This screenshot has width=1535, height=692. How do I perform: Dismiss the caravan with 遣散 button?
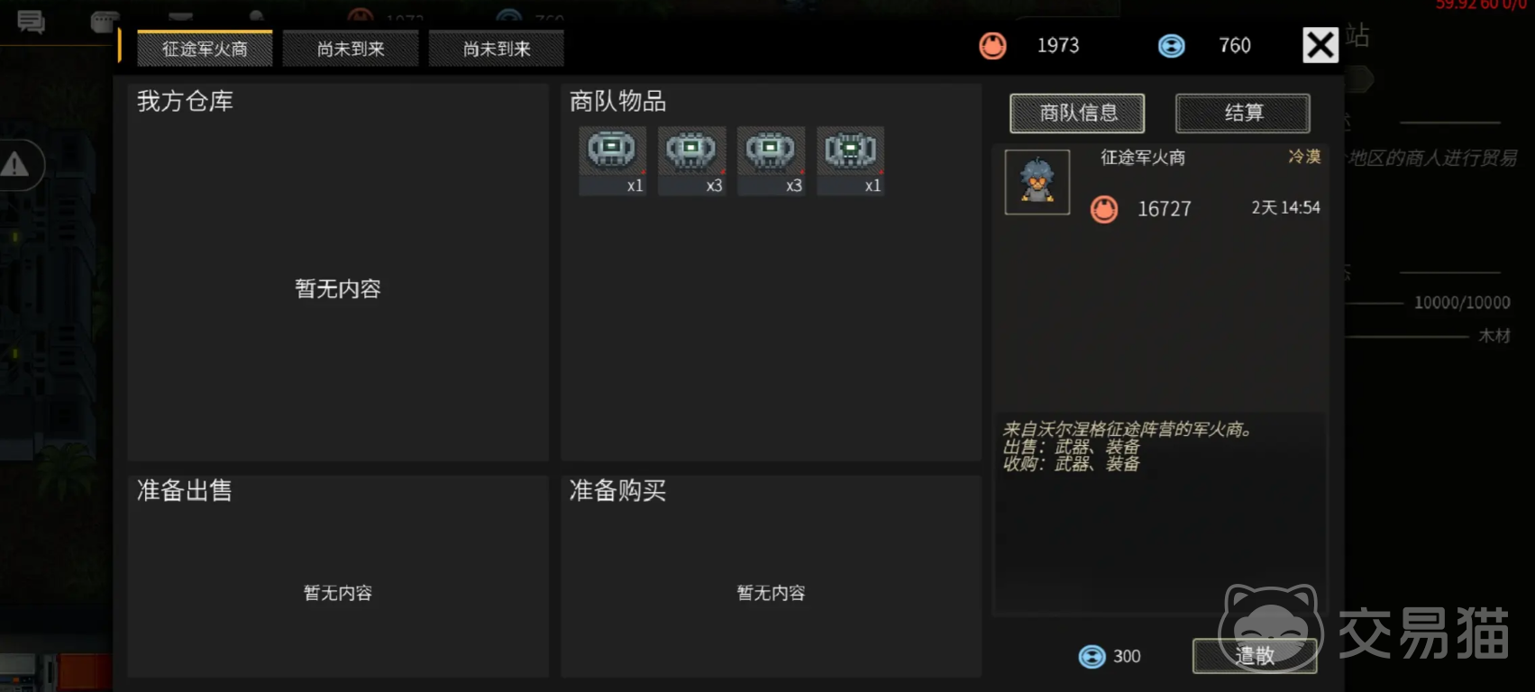click(x=1255, y=656)
